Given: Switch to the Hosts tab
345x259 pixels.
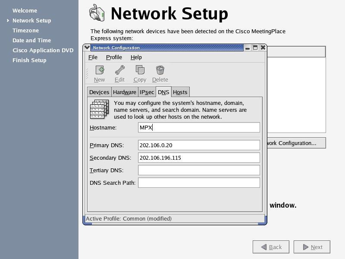Looking at the screenshot, I should click(x=180, y=92).
